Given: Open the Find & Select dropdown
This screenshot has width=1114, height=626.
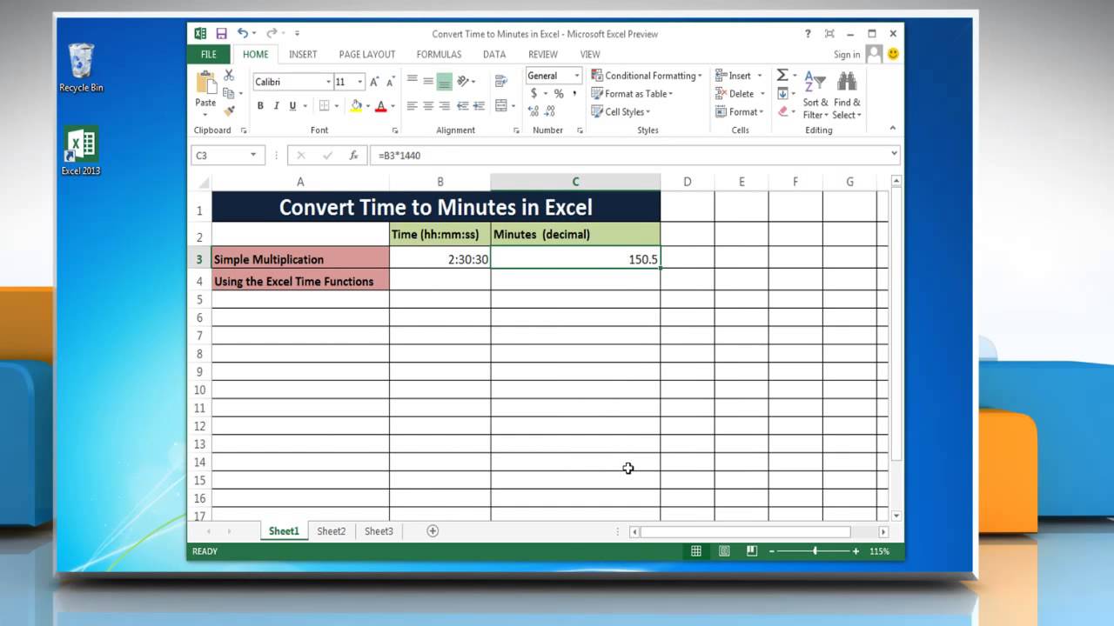Looking at the screenshot, I should 846,96.
